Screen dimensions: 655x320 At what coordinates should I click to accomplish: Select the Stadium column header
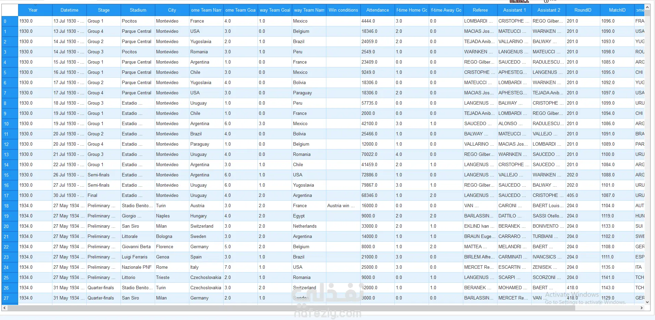[138, 10]
